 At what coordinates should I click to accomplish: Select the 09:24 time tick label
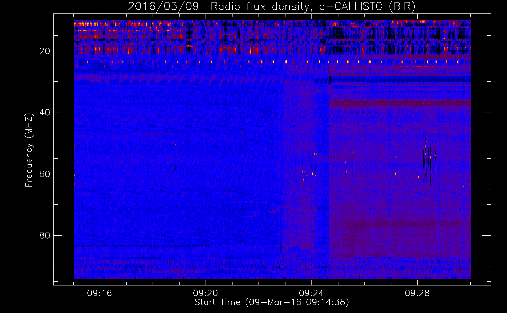311,293
